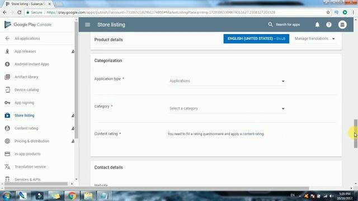Open App signing in sidebar
358x201 pixels.
(24, 103)
